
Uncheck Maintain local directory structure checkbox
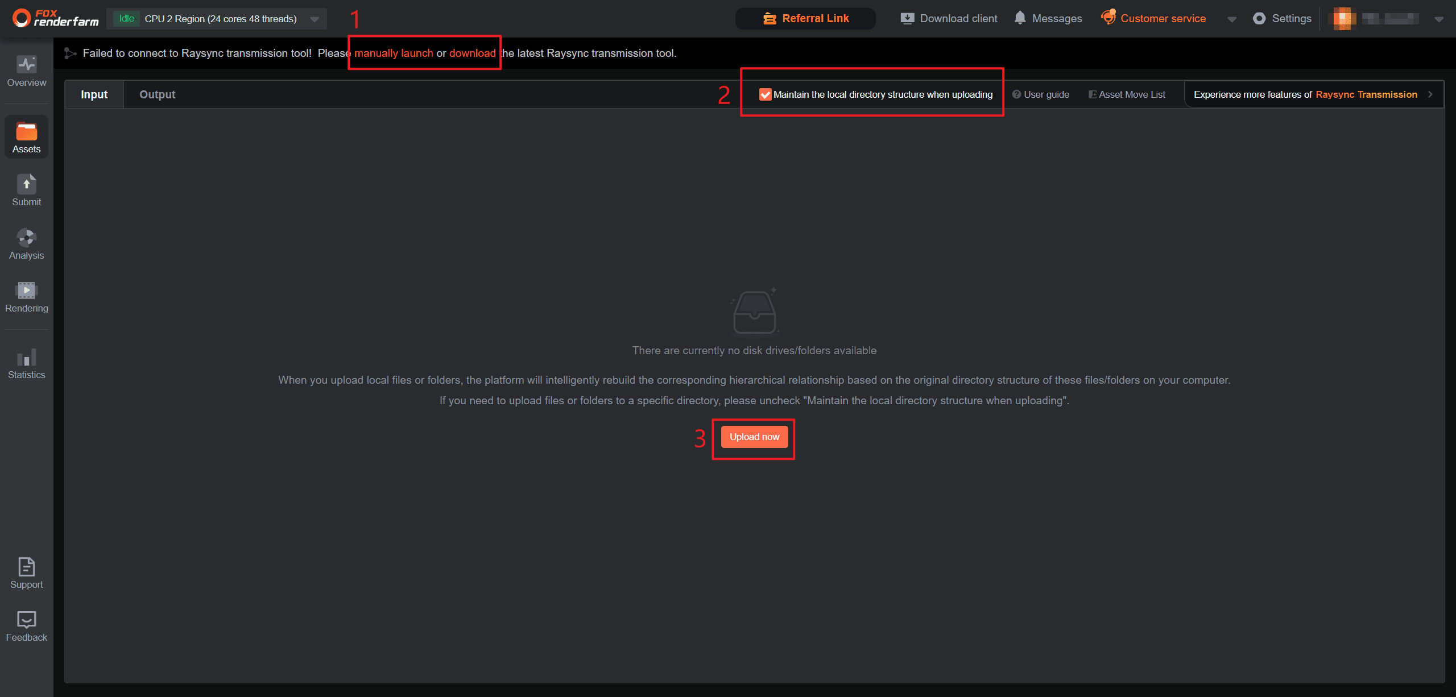pyautogui.click(x=766, y=95)
